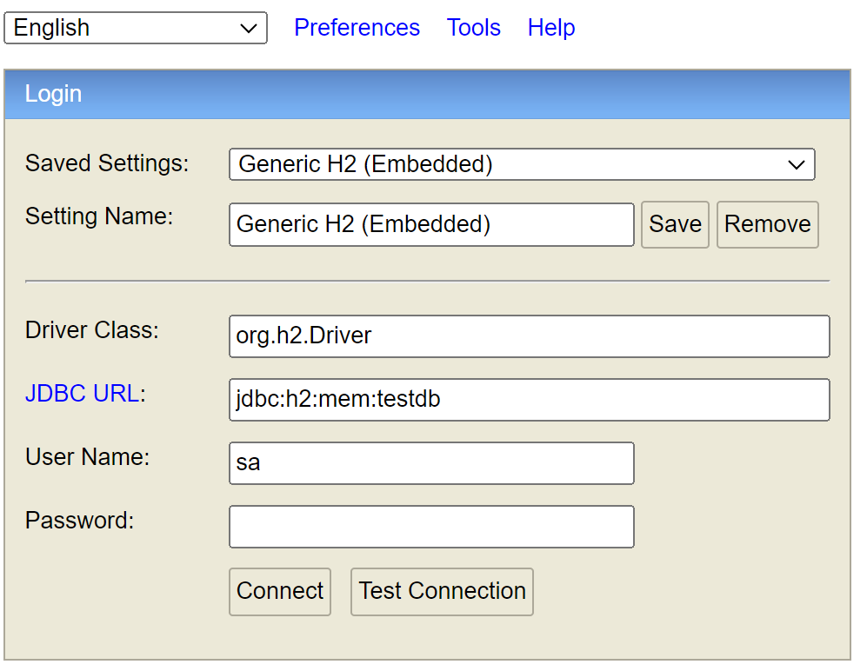Expand the Saved Settings dropdown
The image size is (867, 671).
[x=522, y=164]
